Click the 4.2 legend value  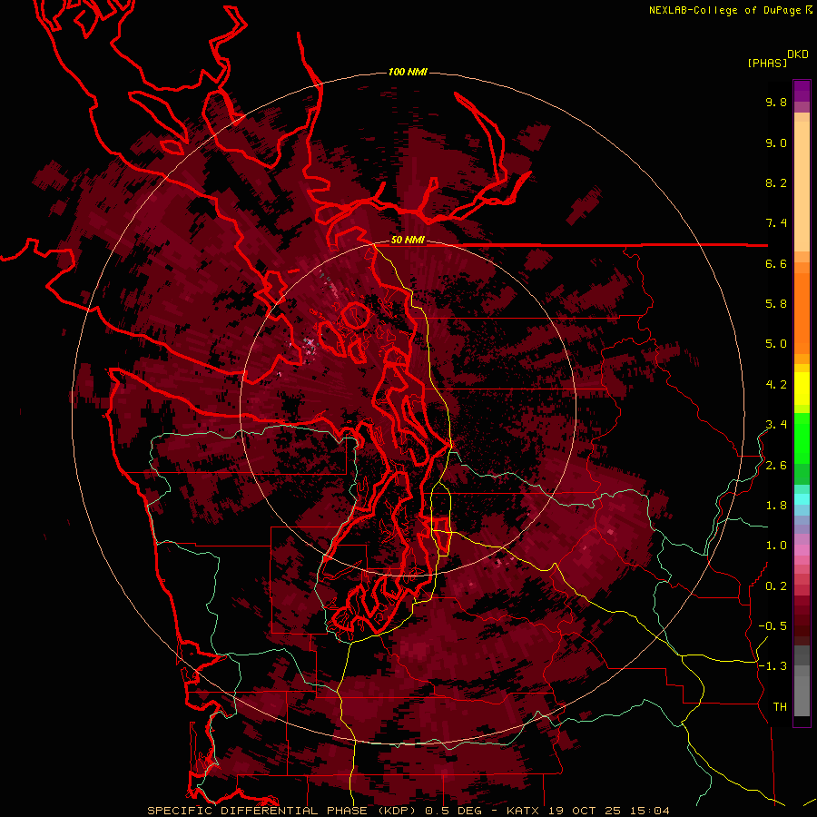[x=776, y=385]
